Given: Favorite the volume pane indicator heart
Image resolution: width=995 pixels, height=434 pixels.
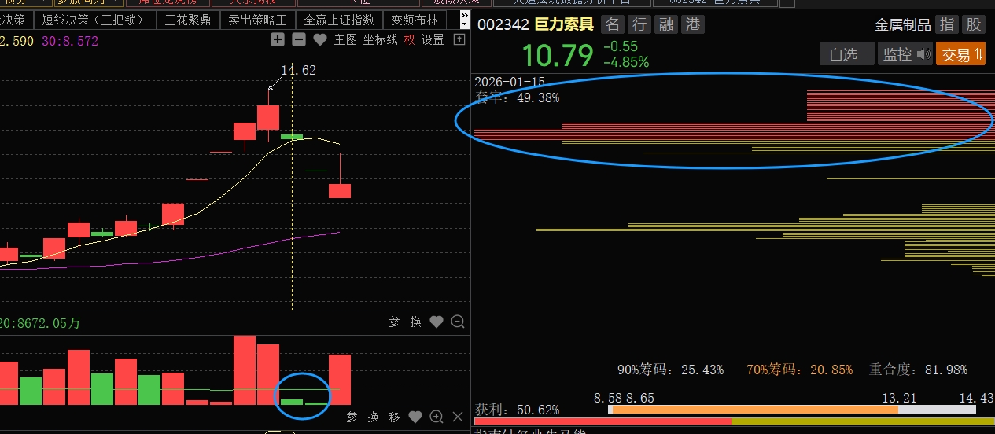Looking at the screenshot, I should point(437,322).
